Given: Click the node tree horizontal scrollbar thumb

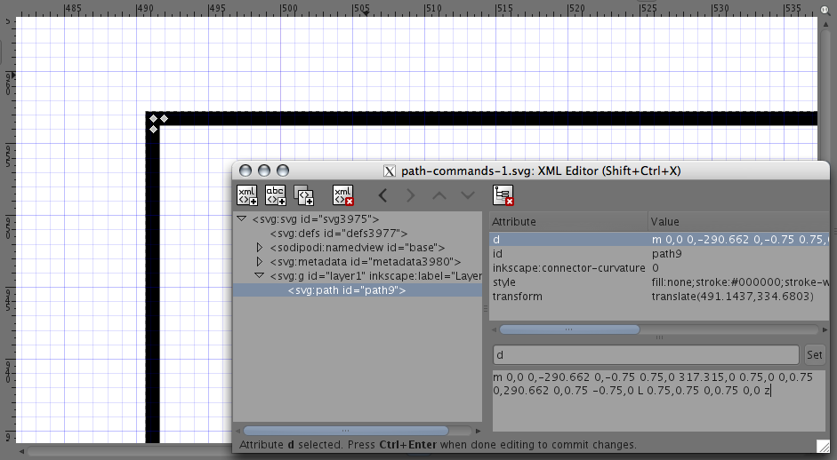Looking at the screenshot, I should point(346,431).
